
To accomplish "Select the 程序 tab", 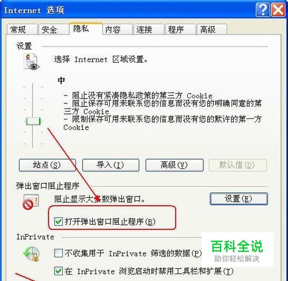I will (180, 29).
